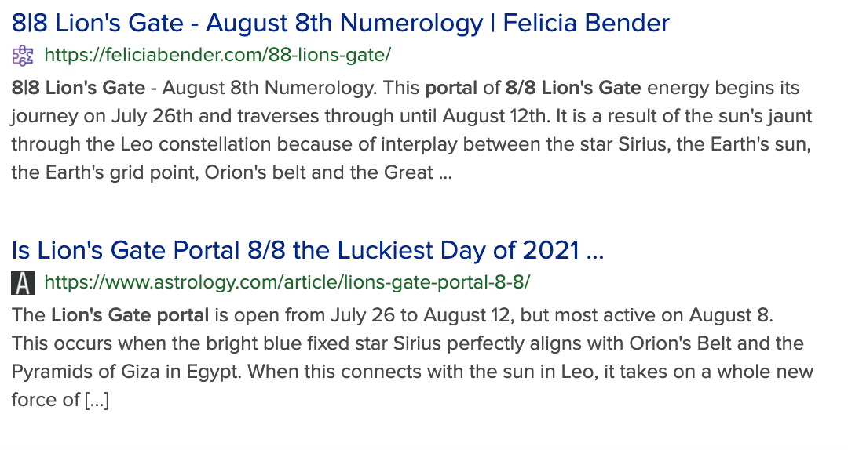This screenshot has width=848, height=450.
Task: Click the astrology.com article URL
Action: pyautogui.click(x=287, y=282)
